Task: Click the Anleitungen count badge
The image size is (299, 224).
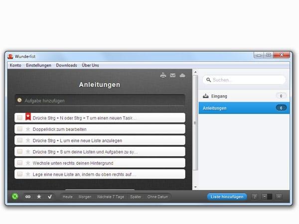Action: coord(281,108)
